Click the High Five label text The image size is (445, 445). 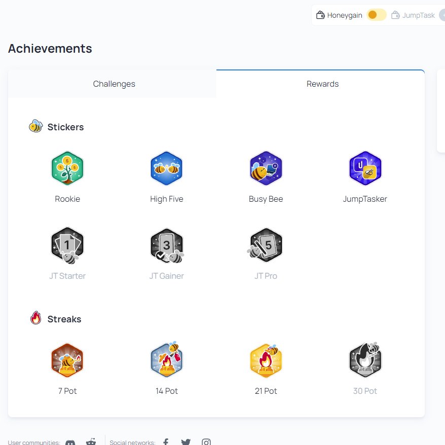(167, 199)
